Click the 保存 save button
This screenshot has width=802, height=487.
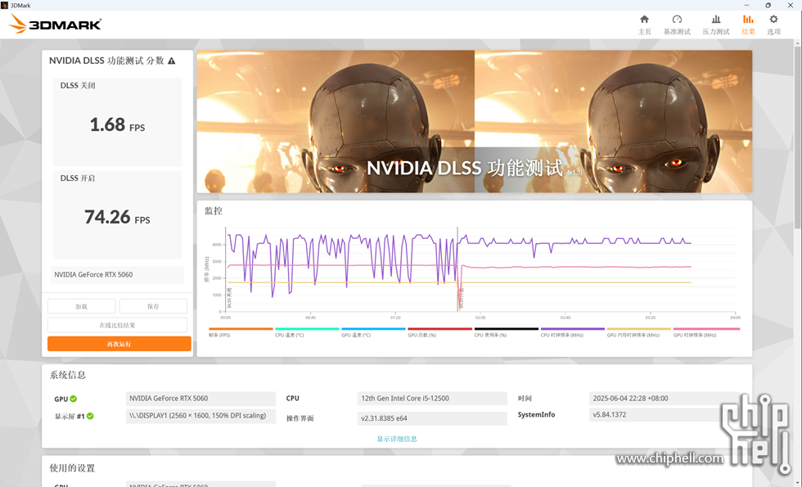coord(153,306)
